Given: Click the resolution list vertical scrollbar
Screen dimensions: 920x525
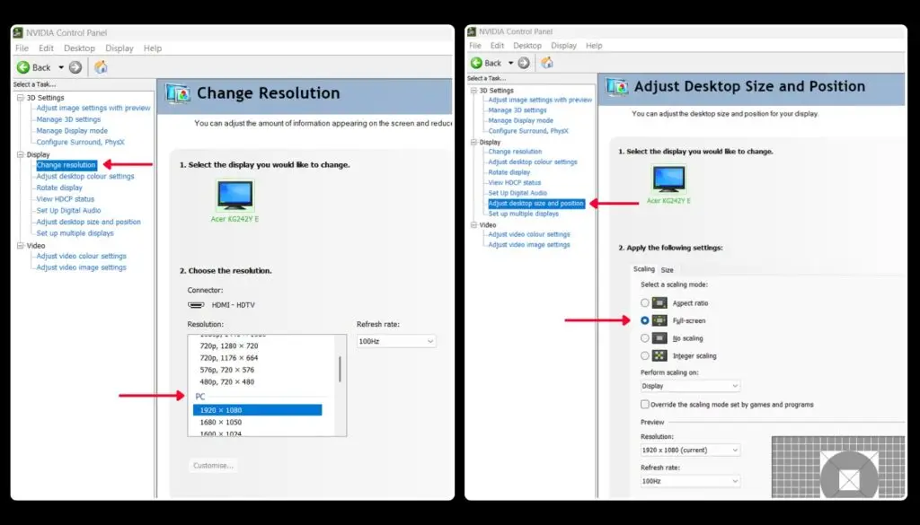Looking at the screenshot, I should (340, 369).
